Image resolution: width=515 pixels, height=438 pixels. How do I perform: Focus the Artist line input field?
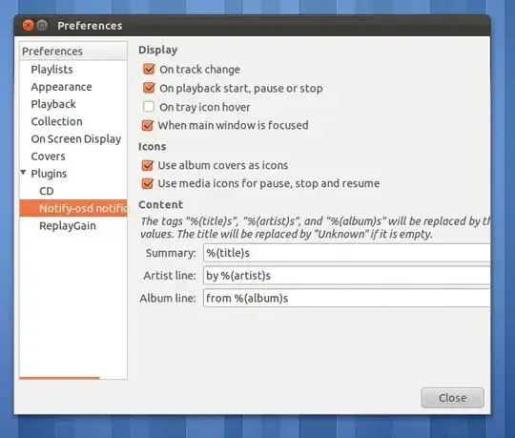(346, 276)
